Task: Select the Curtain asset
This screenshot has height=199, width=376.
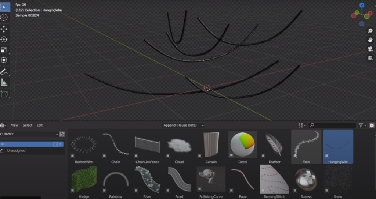Action: [211, 147]
